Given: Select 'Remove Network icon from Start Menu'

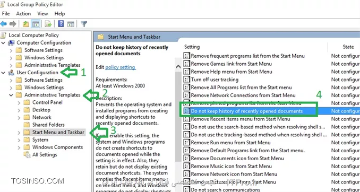Looking at the screenshot, I should pos(234,174).
